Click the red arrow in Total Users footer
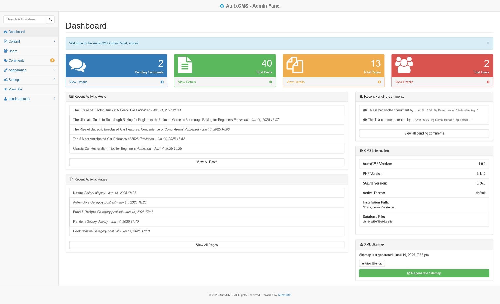Screen dimensions: 500x304 pos(488,82)
